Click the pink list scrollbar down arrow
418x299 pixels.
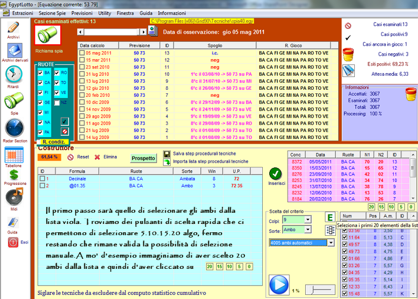coord(413,199)
